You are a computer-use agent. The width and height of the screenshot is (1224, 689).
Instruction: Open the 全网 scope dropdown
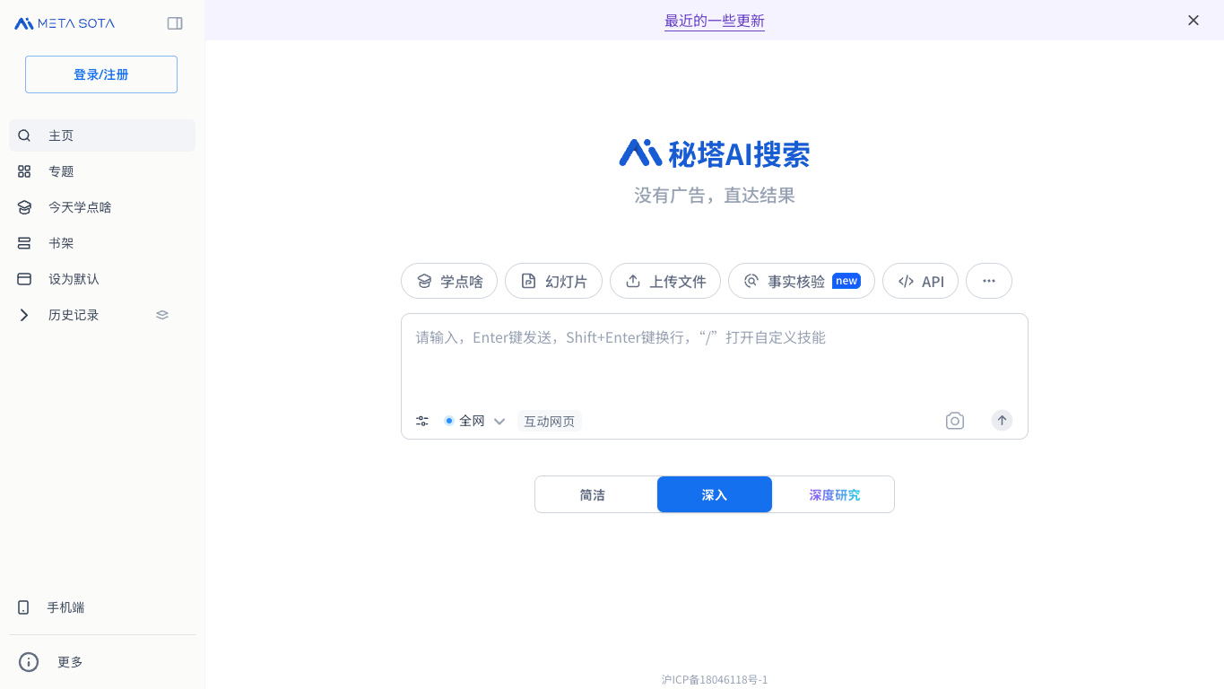[475, 421]
